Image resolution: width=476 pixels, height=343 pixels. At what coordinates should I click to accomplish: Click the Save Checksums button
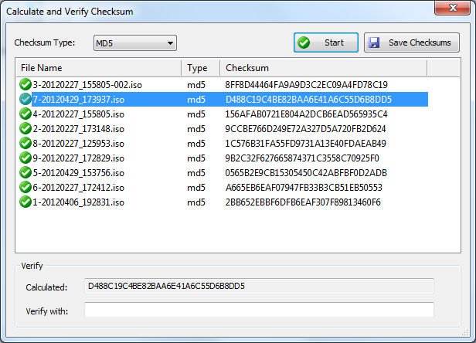pyautogui.click(x=412, y=42)
